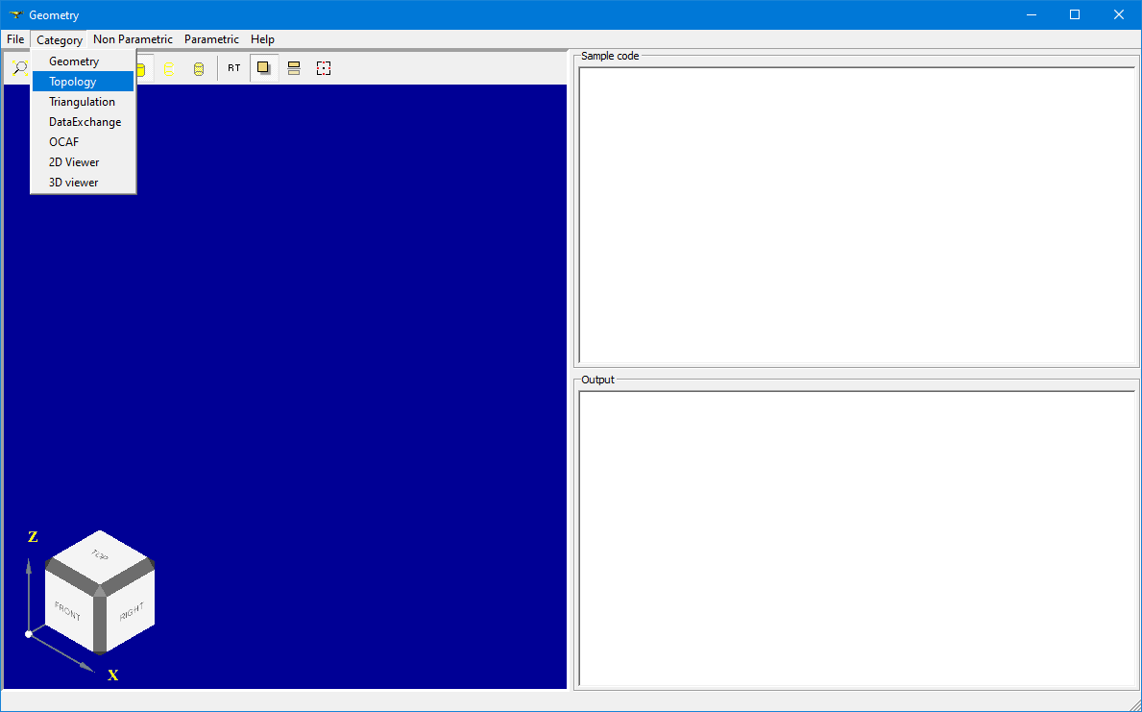
Task: Open the Parametric menu
Action: click(211, 39)
